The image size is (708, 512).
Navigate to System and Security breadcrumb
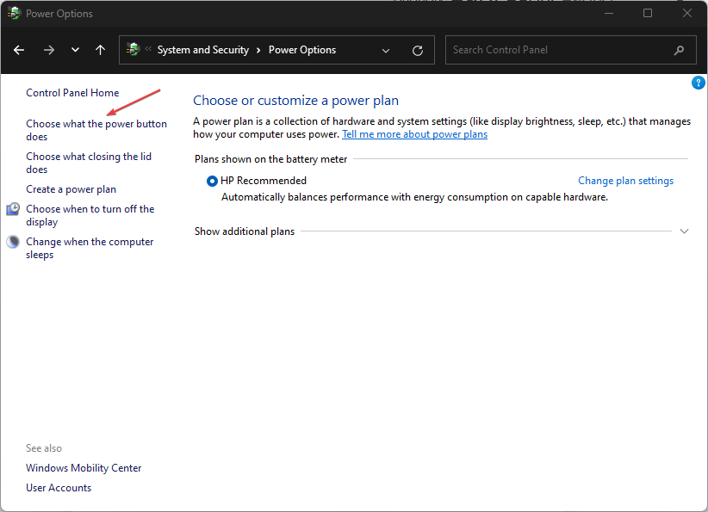pos(202,50)
